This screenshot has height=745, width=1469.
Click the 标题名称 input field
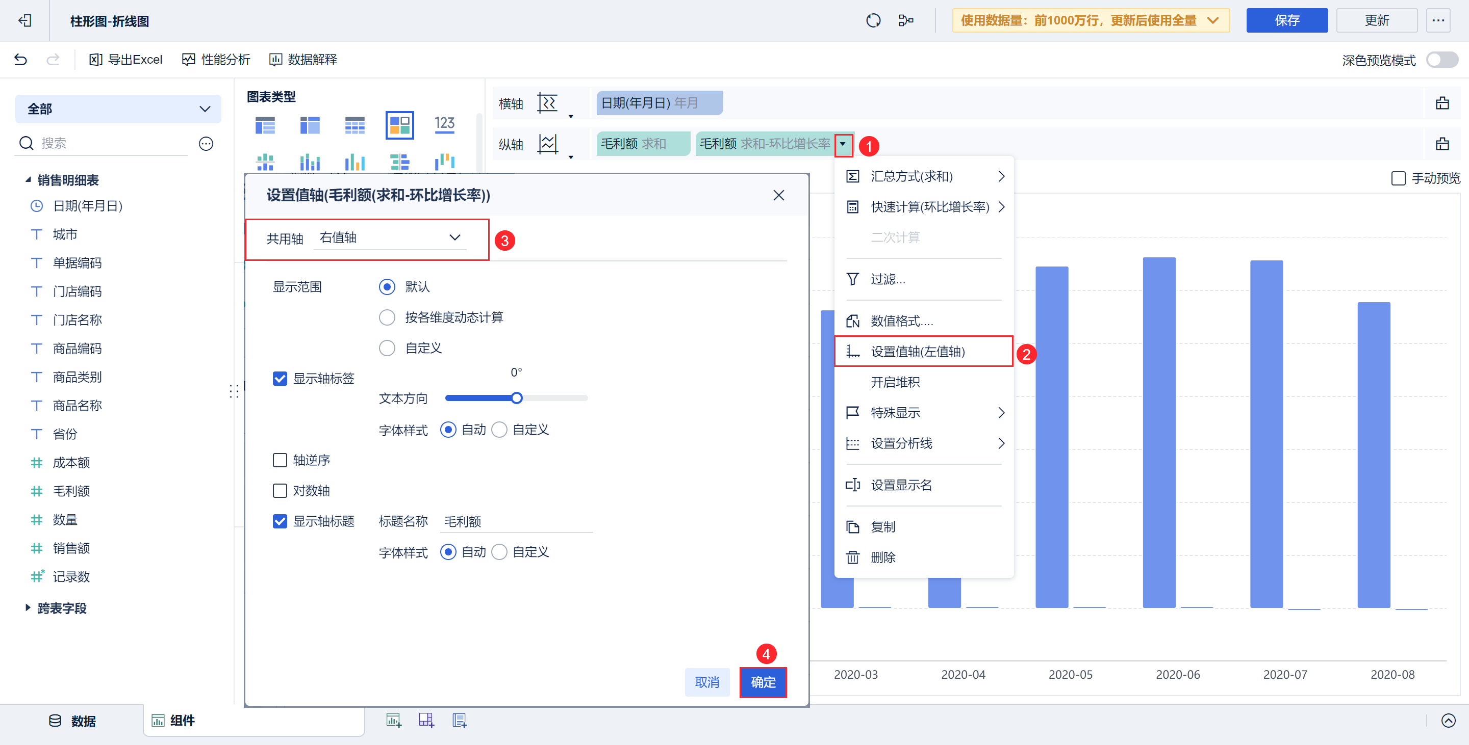pos(516,521)
